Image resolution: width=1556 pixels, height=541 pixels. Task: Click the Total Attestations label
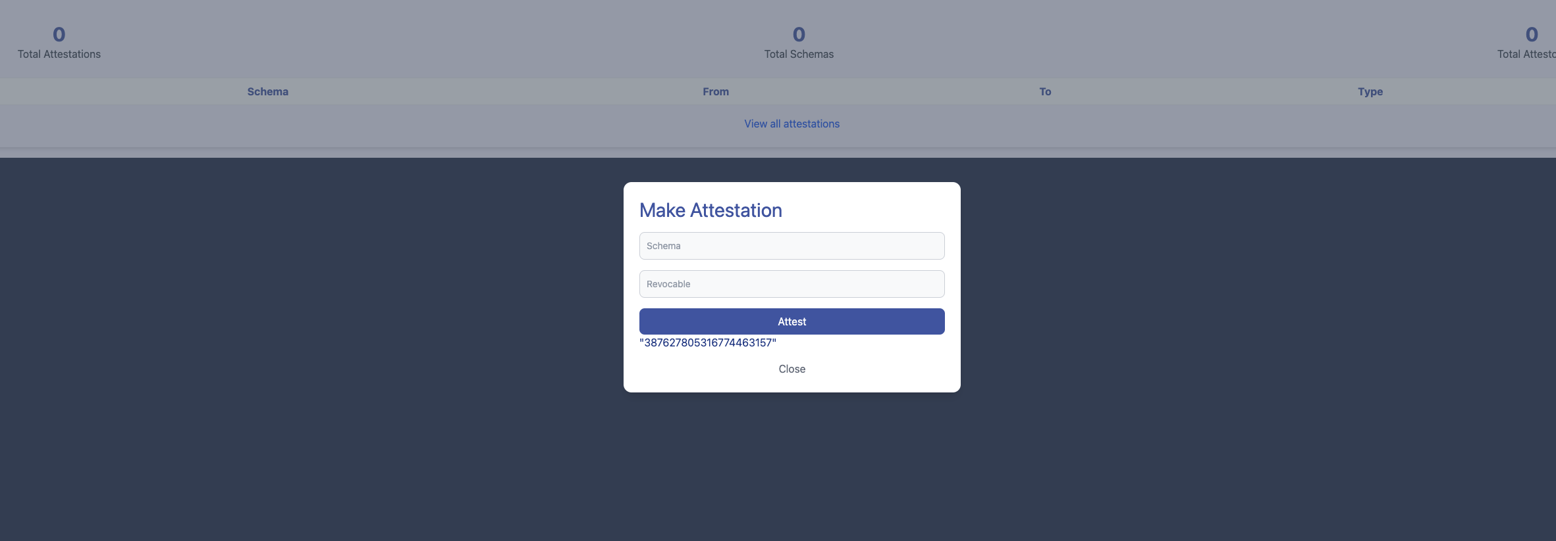pyautogui.click(x=59, y=54)
